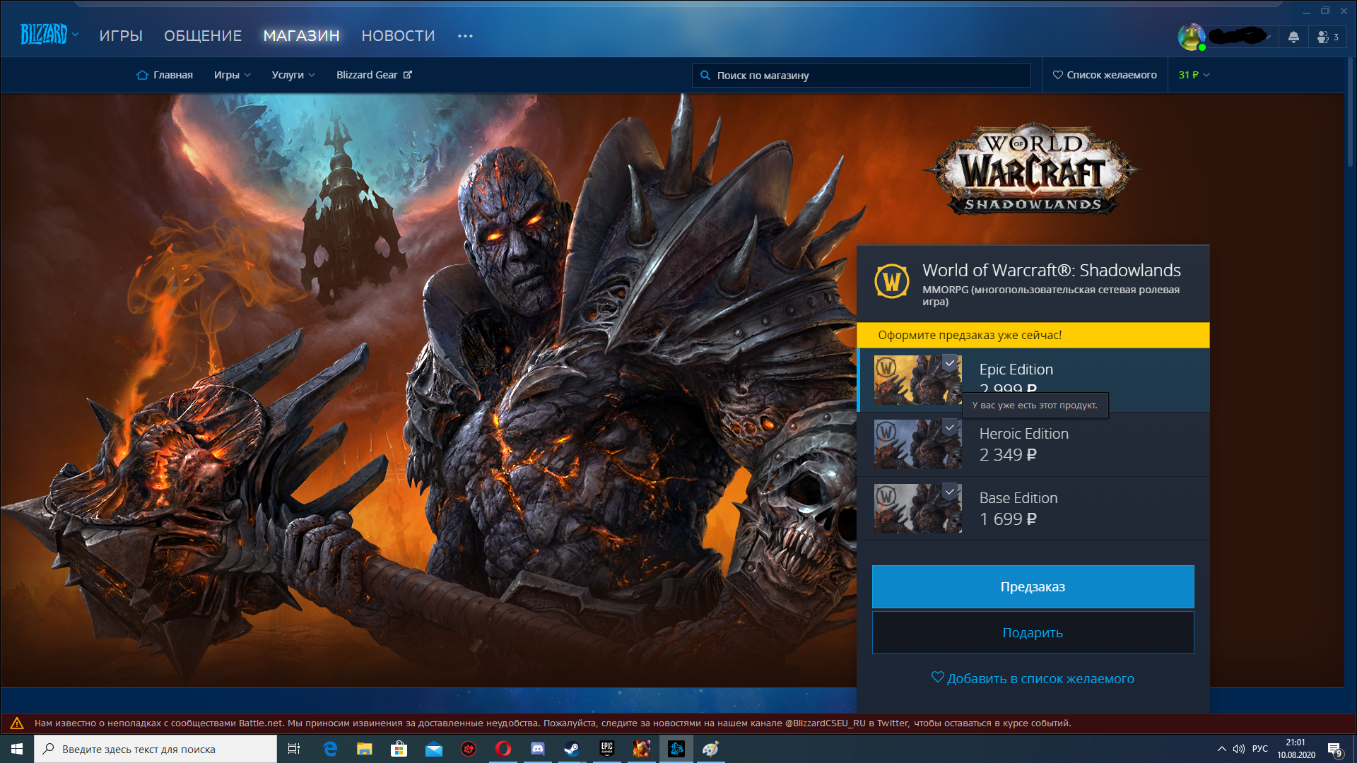Click the Поиск по магазину search field
The height and width of the screenshot is (763, 1357).
(861, 75)
